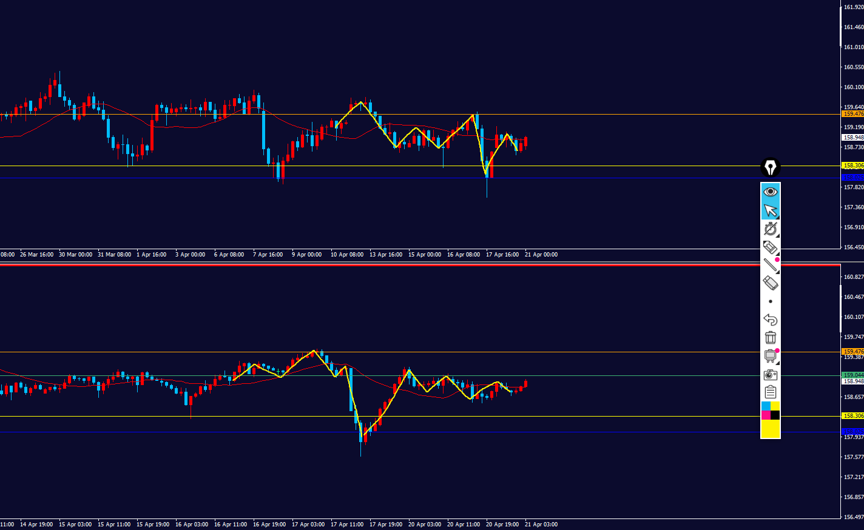Choose the cyan color swatch

pos(766,406)
